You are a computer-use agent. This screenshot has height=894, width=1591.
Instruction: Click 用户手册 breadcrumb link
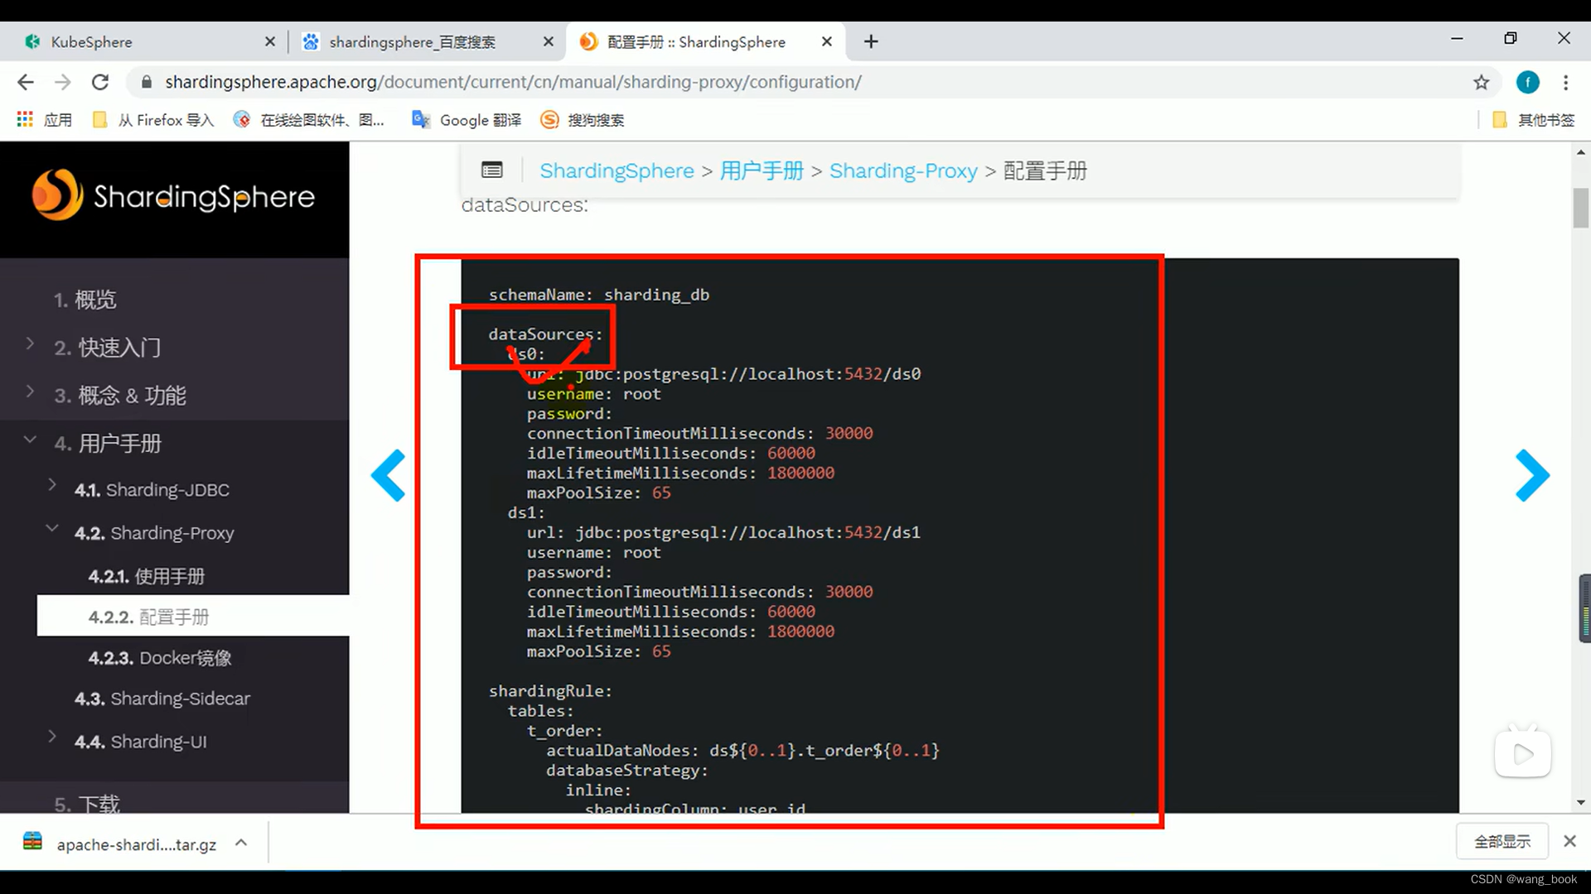click(762, 171)
